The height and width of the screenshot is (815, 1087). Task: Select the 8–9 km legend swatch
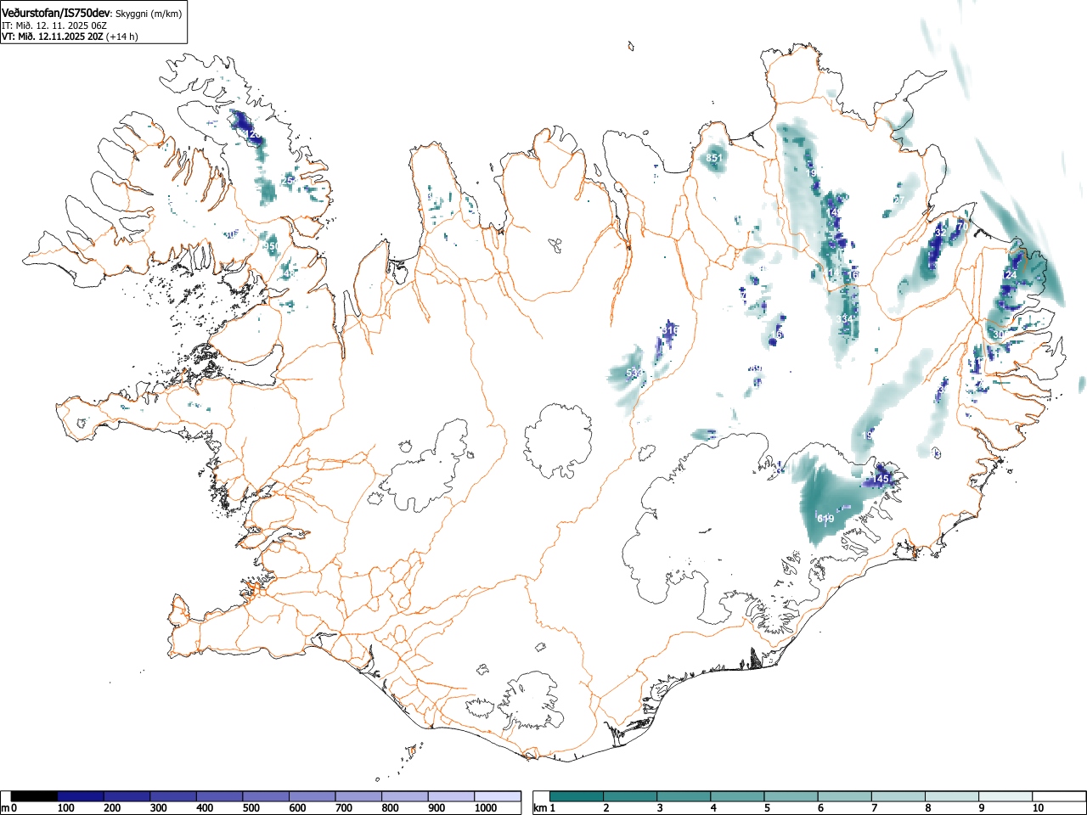tap(952, 796)
